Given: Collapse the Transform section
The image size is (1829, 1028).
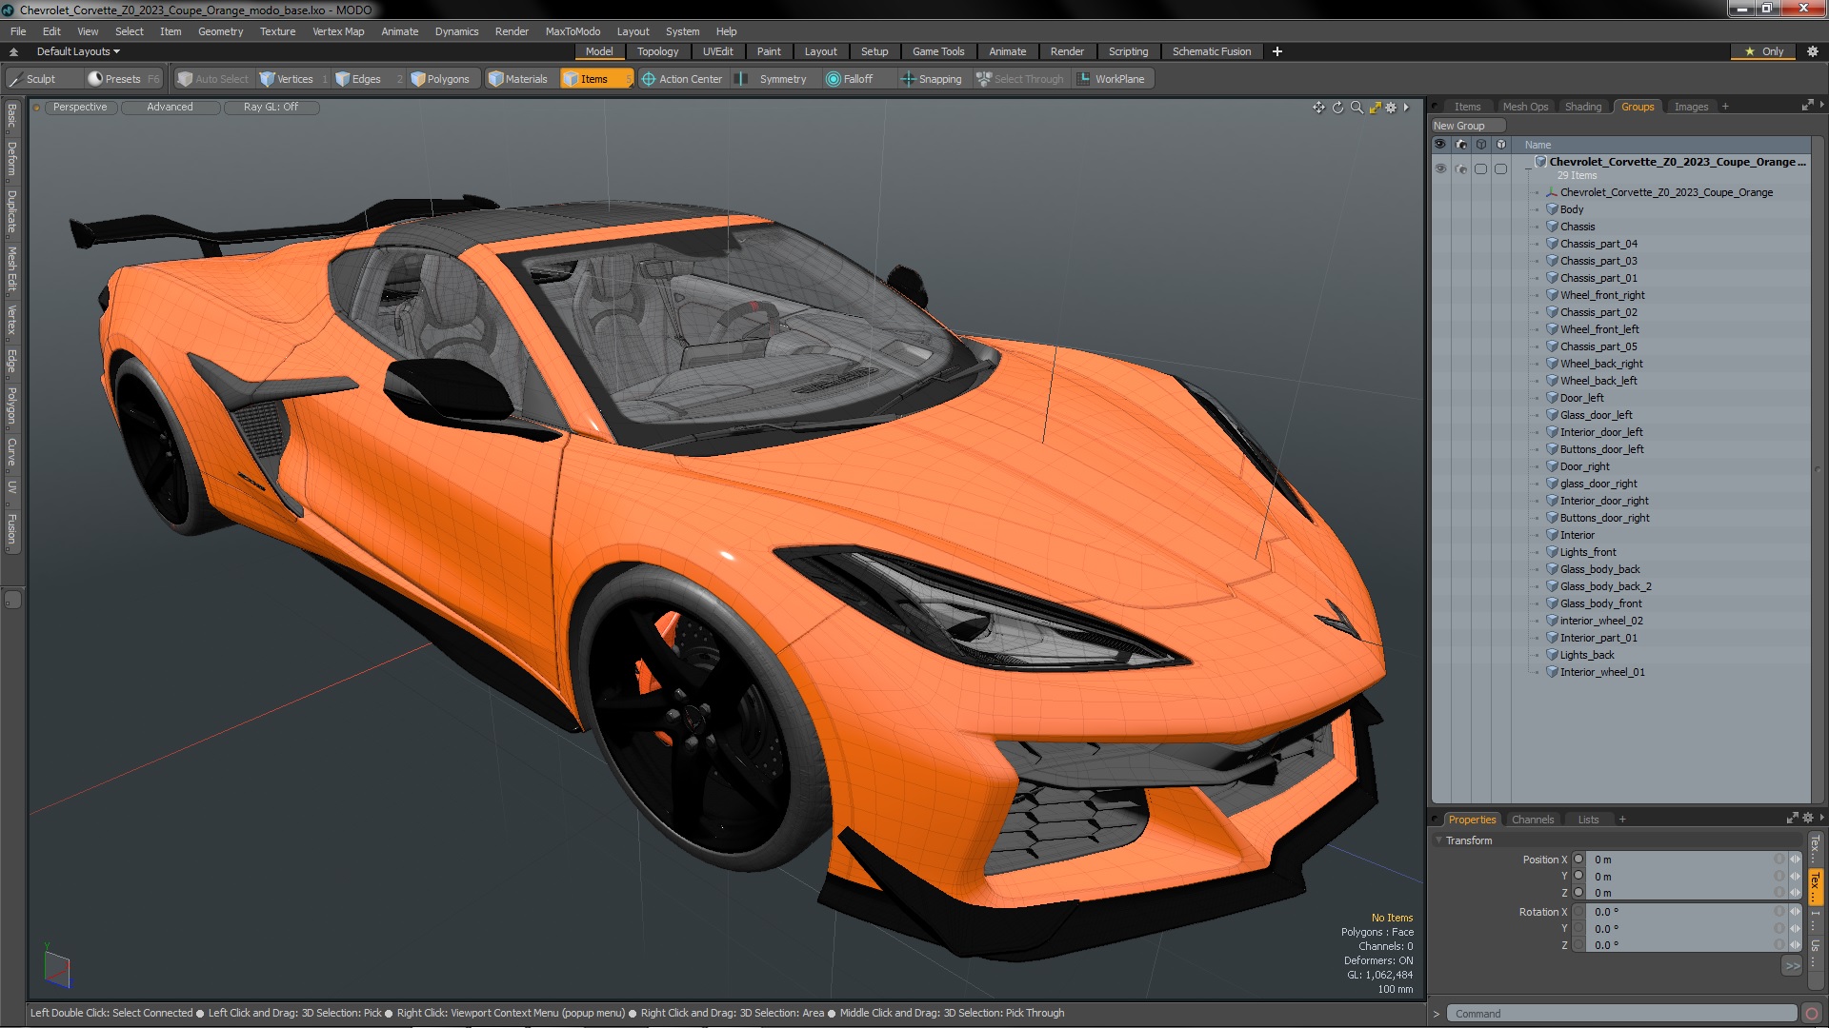Looking at the screenshot, I should point(1438,840).
